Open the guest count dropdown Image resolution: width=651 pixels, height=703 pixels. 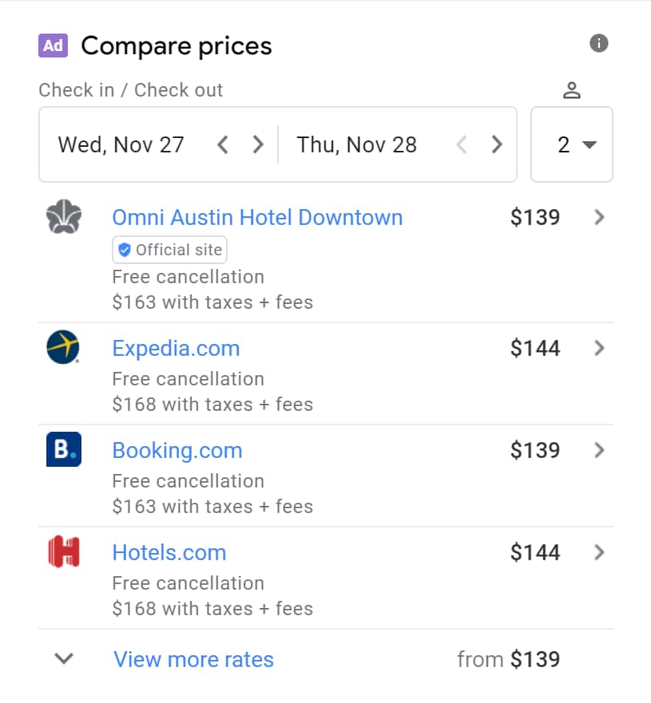pyautogui.click(x=572, y=144)
